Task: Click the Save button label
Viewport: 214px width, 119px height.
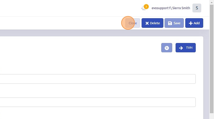Action: coord(177,23)
